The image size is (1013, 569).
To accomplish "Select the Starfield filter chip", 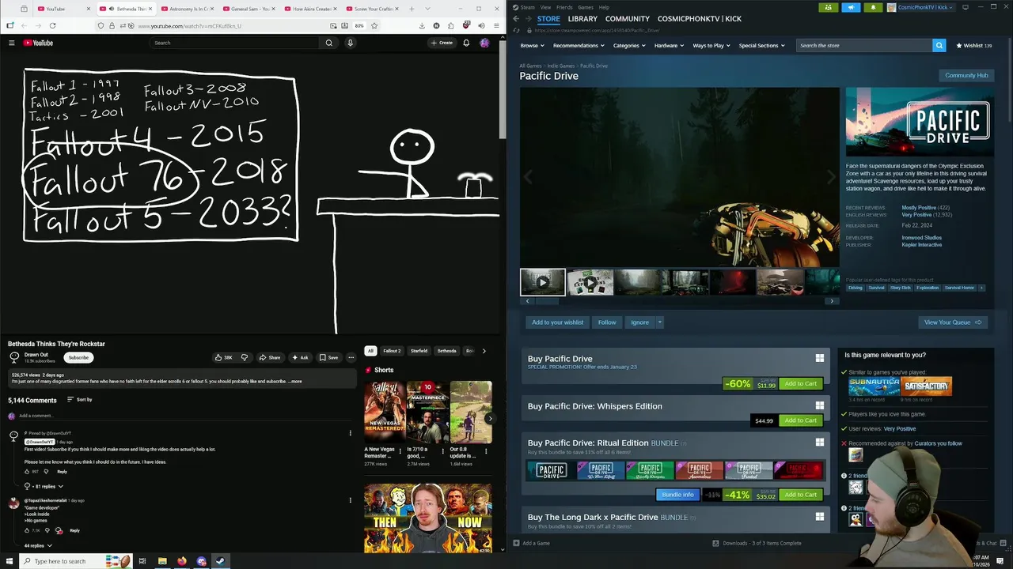I will (419, 351).
